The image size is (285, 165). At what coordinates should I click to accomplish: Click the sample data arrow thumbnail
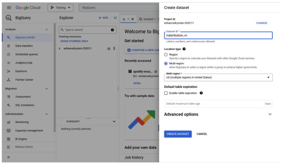142,120
